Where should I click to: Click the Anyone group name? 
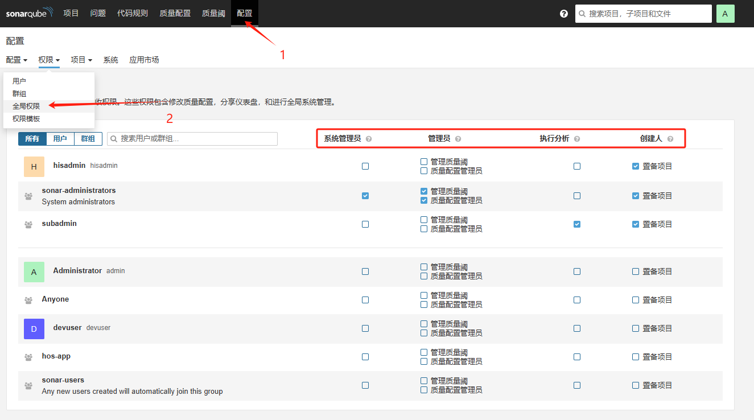[55, 299]
